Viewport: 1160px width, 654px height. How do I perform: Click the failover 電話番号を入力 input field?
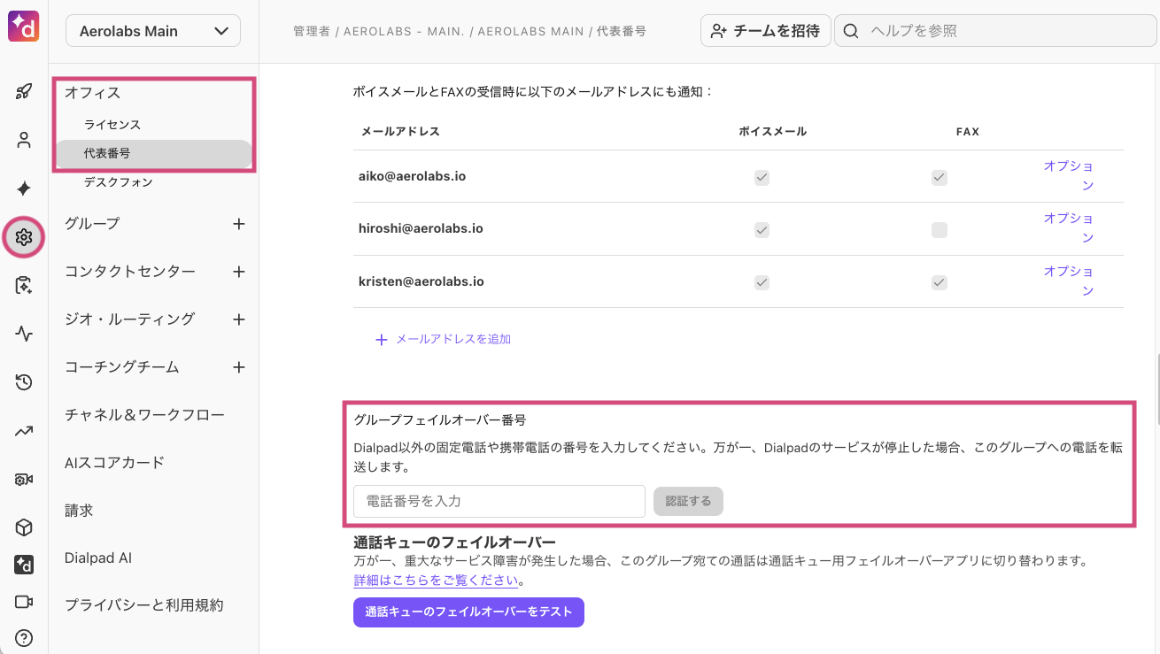coord(499,501)
